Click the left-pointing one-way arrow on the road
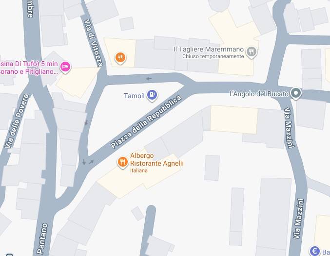 click(149, 79)
